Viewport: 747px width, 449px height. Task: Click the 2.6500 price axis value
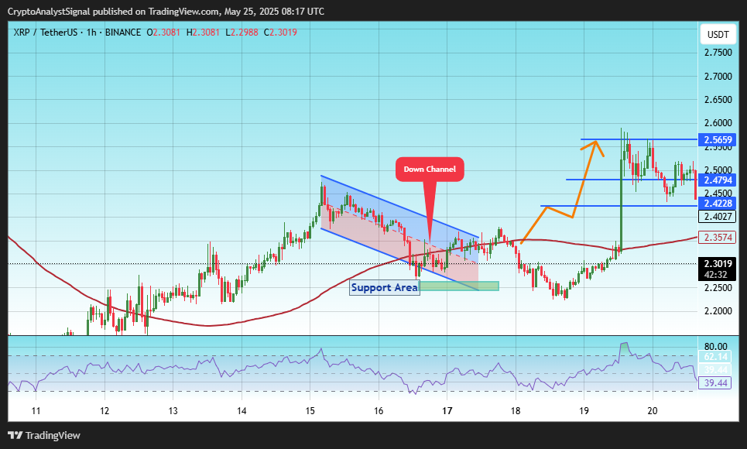[x=718, y=100]
